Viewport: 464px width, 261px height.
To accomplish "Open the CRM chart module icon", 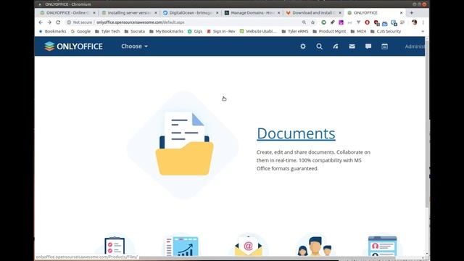I will (x=182, y=246).
